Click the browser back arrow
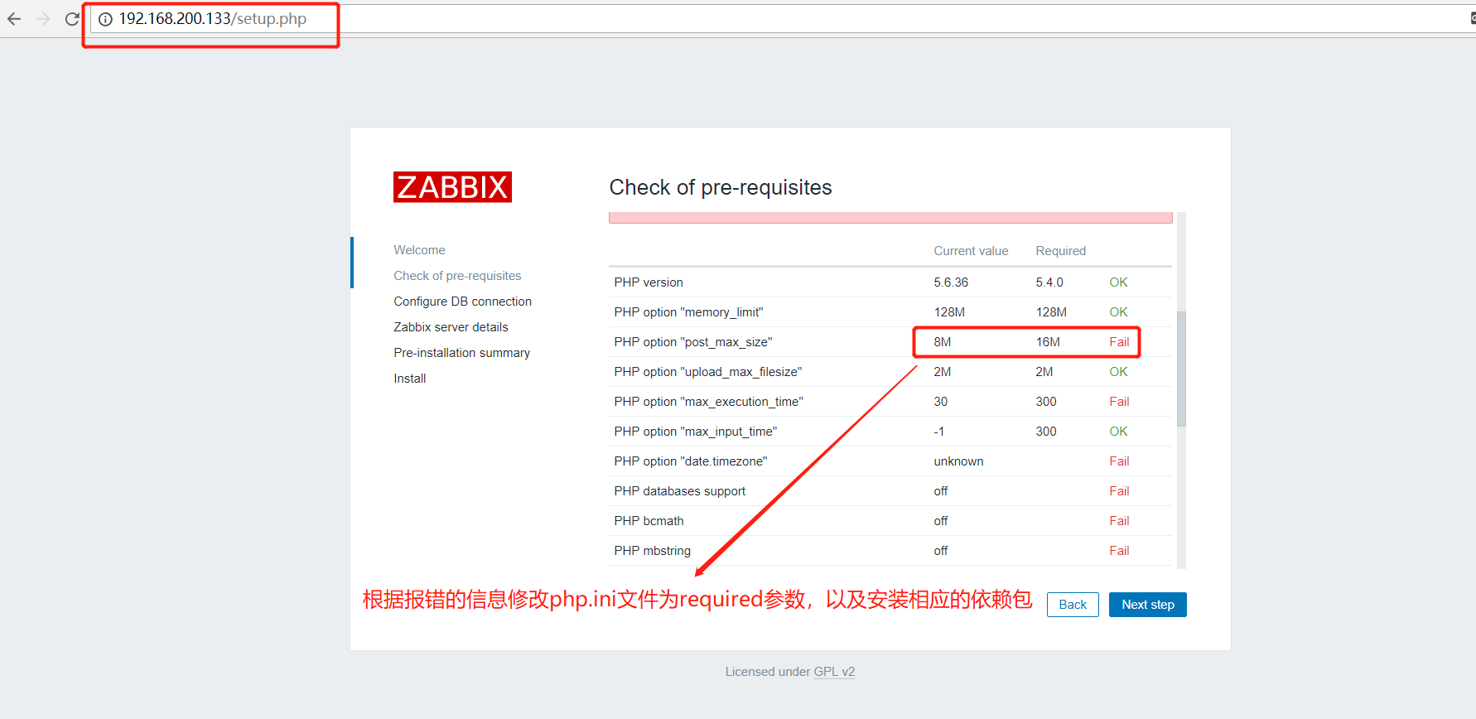 point(14,19)
